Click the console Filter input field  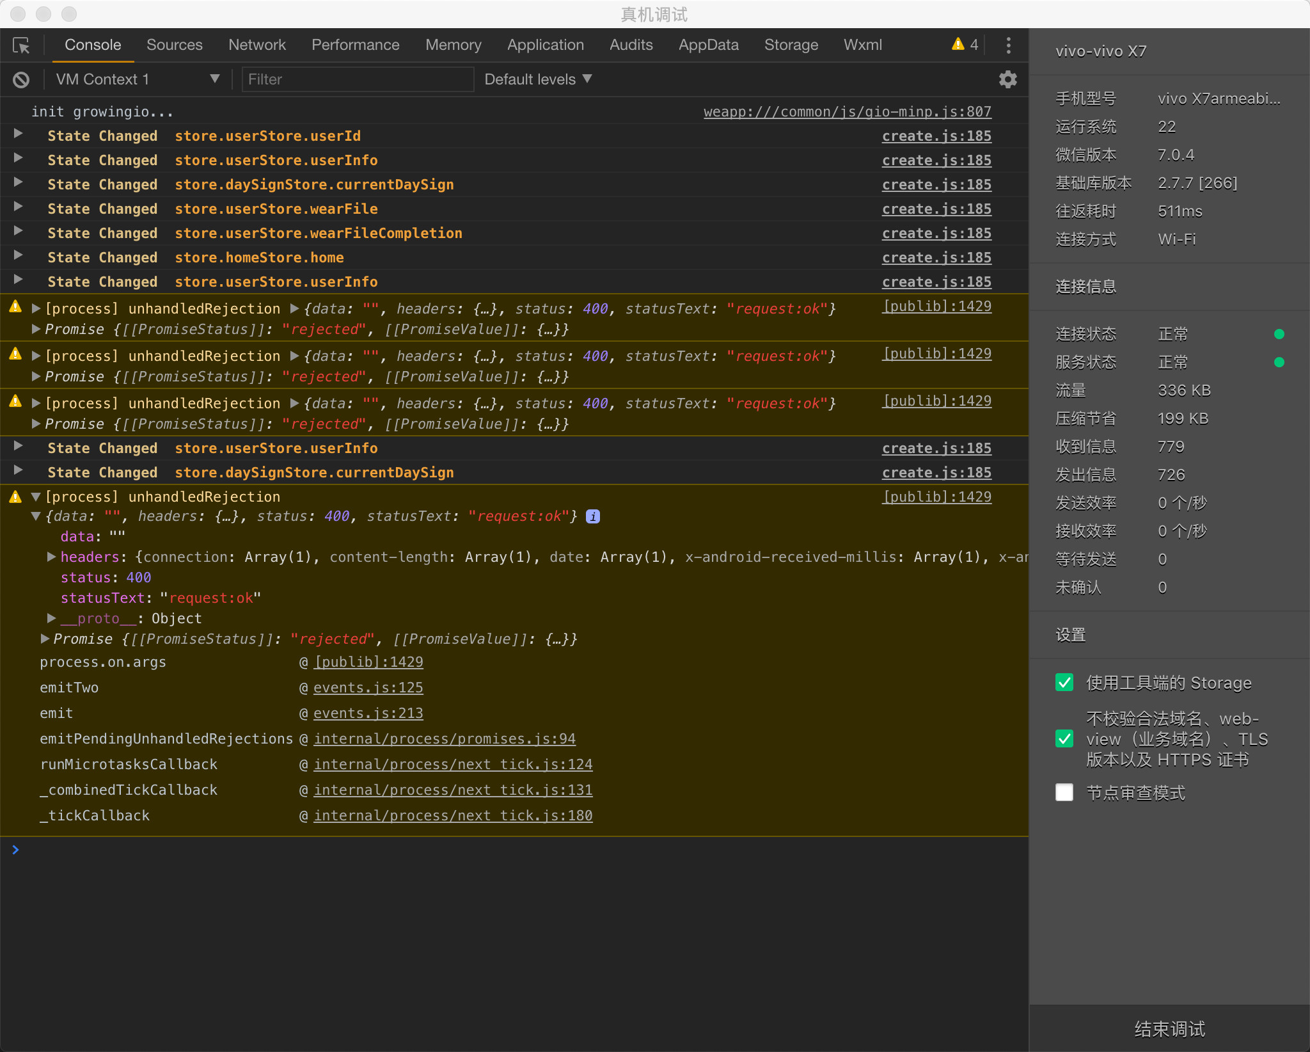coord(357,79)
